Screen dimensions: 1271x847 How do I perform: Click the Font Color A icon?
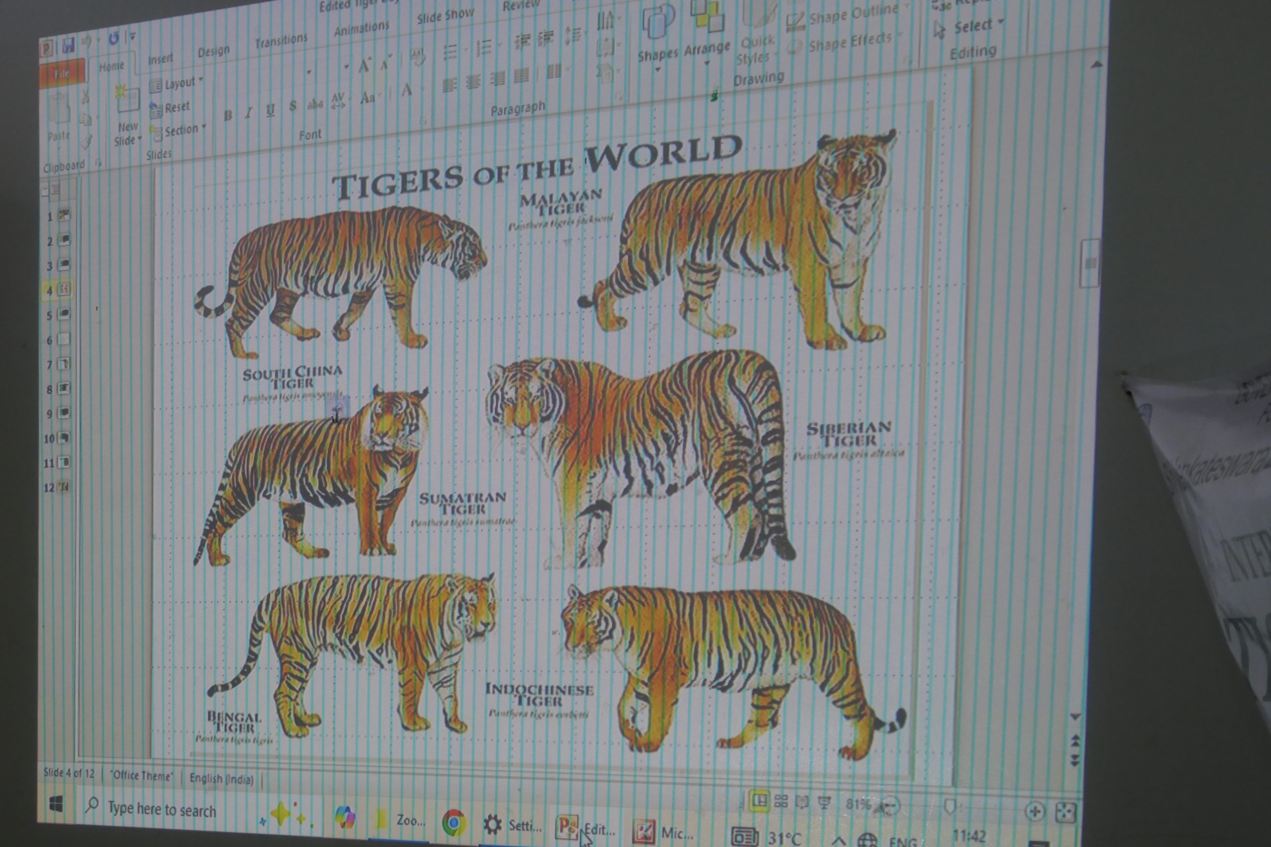(407, 90)
